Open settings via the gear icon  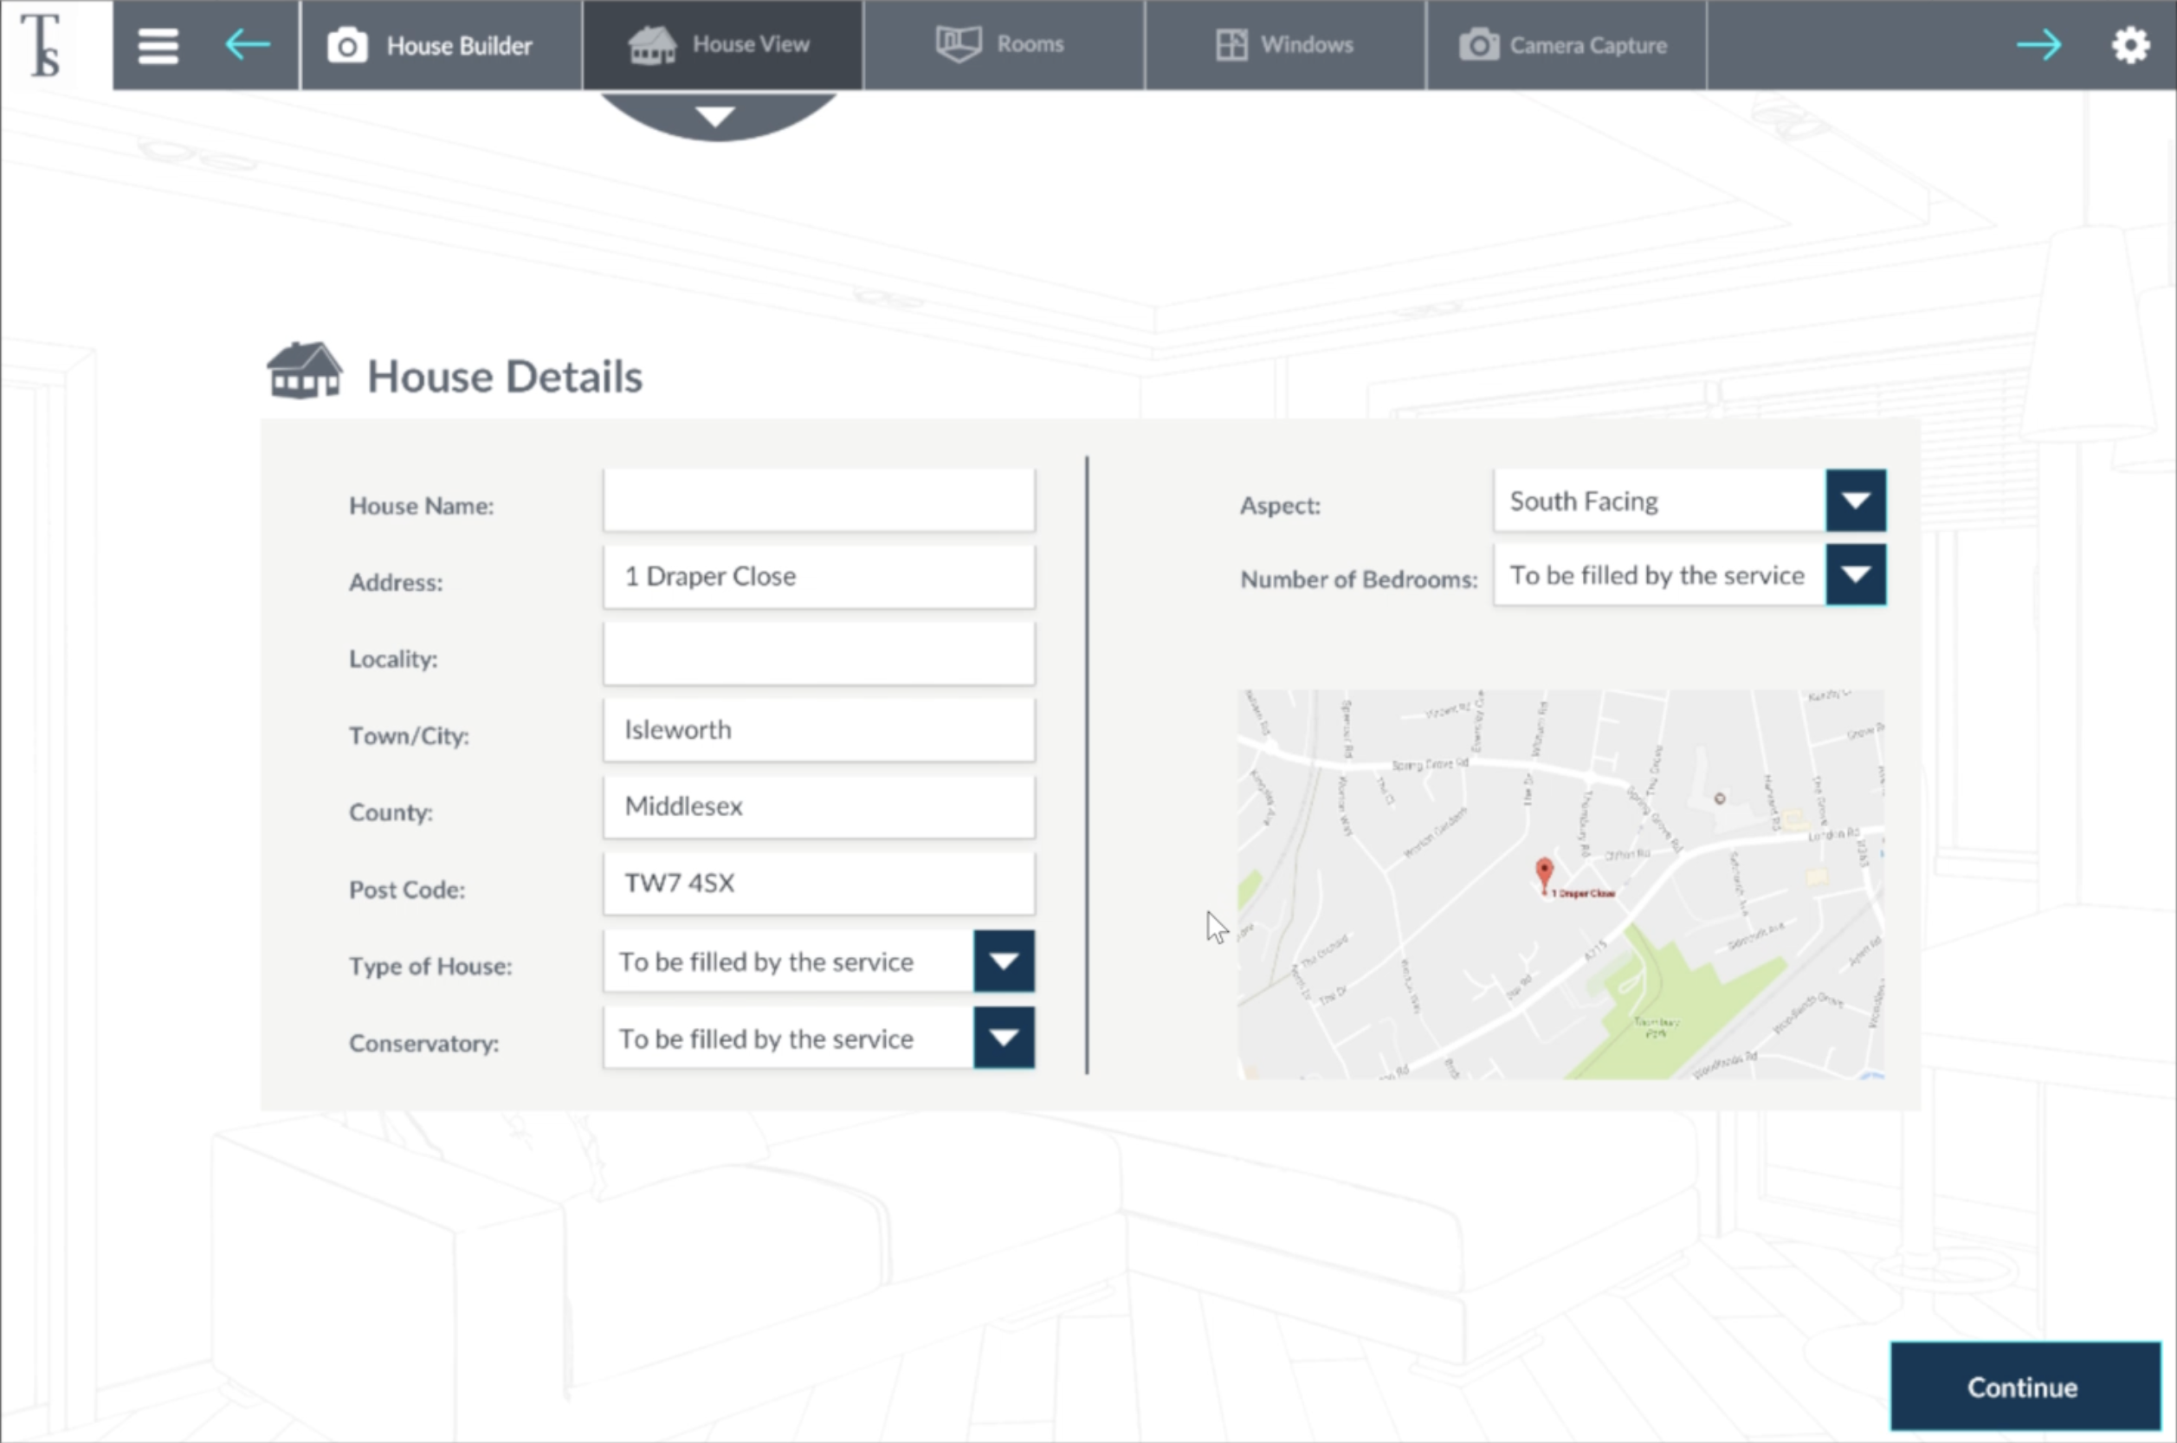(2130, 44)
